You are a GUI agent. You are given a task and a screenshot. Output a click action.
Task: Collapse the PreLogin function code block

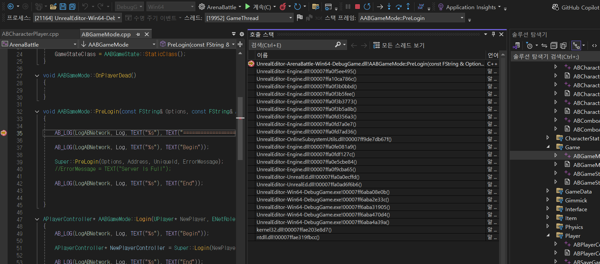(x=37, y=112)
